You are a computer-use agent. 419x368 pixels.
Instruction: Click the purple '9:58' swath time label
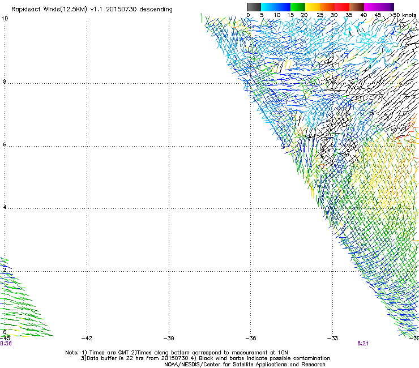click(6, 344)
